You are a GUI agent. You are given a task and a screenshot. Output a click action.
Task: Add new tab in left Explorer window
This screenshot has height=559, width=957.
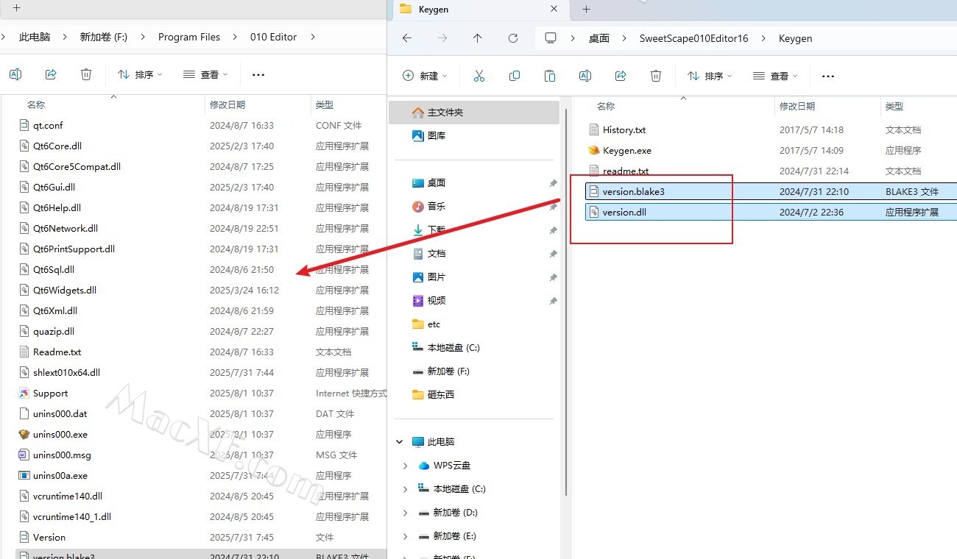click(16, 9)
